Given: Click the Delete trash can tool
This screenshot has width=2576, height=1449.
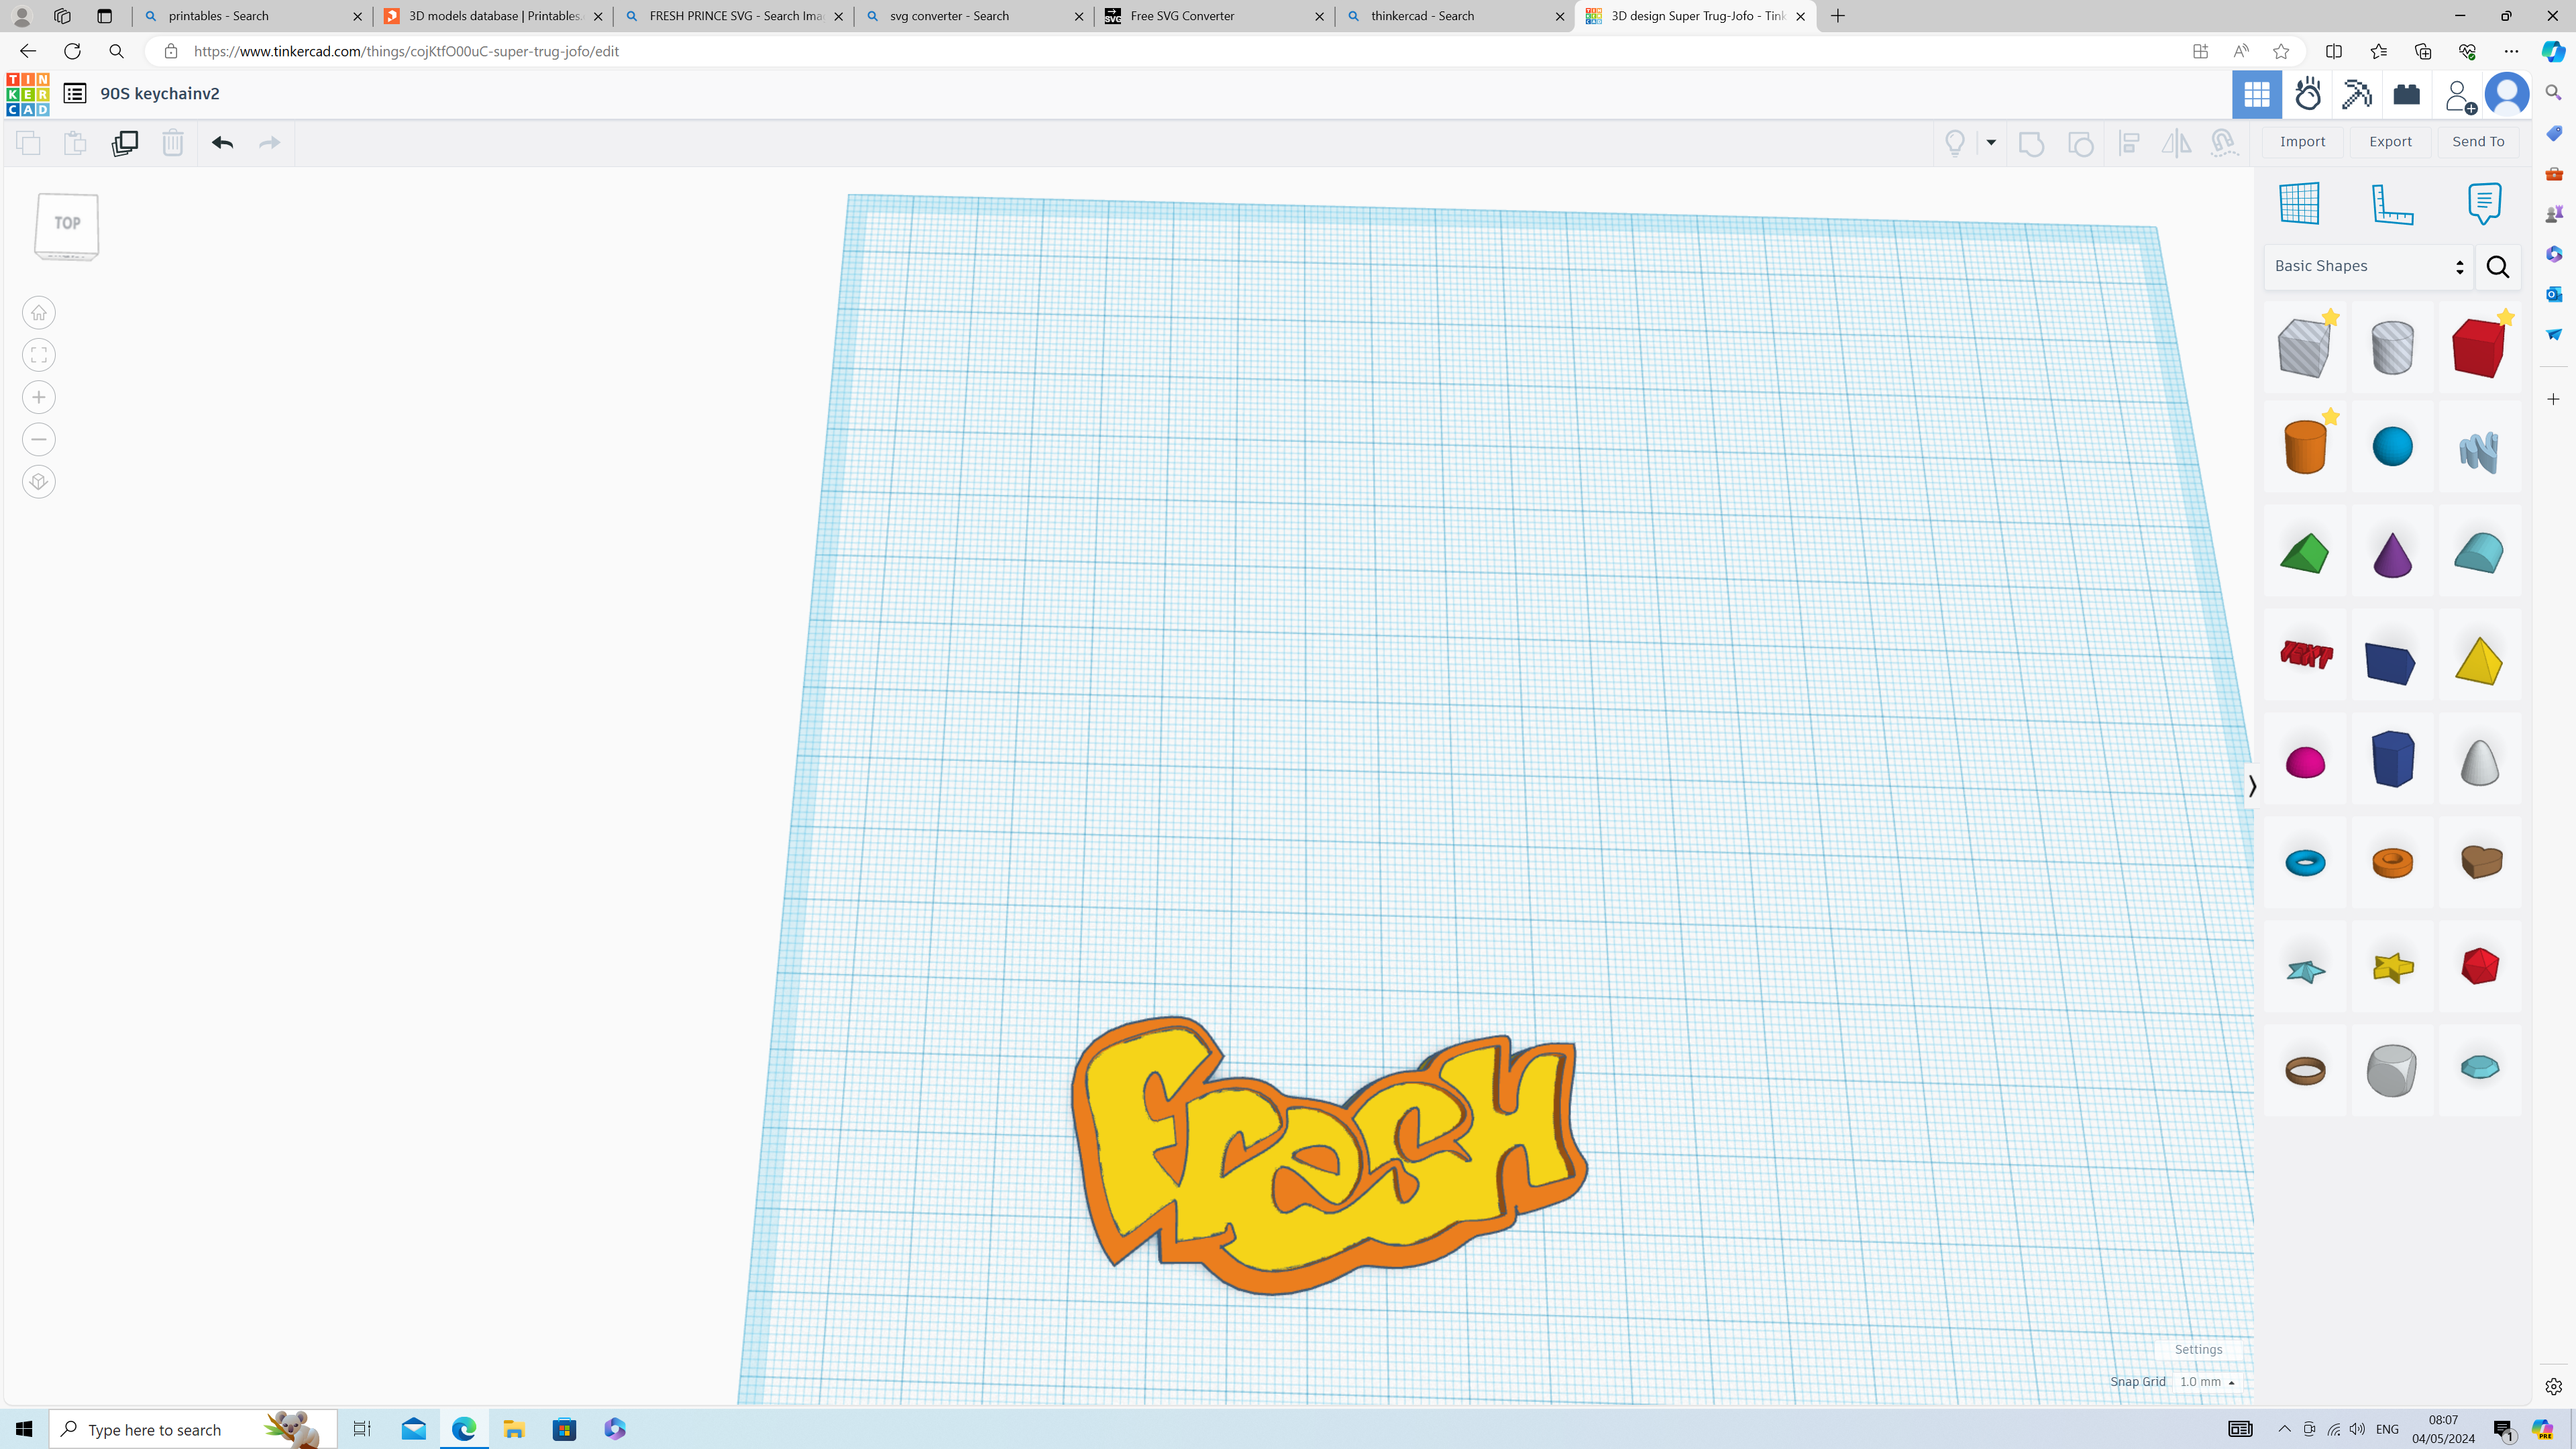Looking at the screenshot, I should 173,142.
